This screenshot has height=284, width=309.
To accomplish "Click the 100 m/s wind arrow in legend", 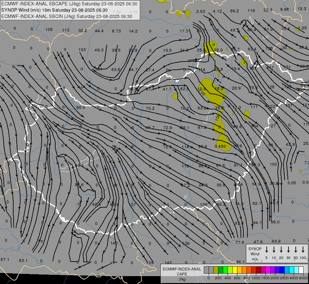I will click(303, 250).
